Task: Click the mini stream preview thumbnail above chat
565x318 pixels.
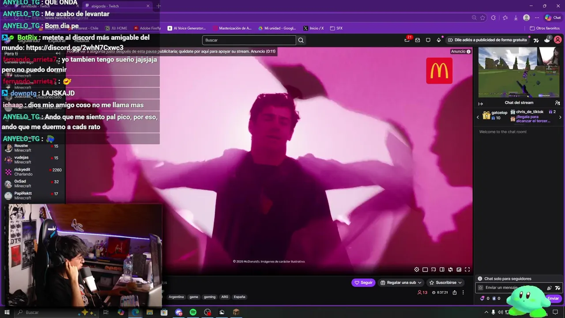Action: click(519, 72)
